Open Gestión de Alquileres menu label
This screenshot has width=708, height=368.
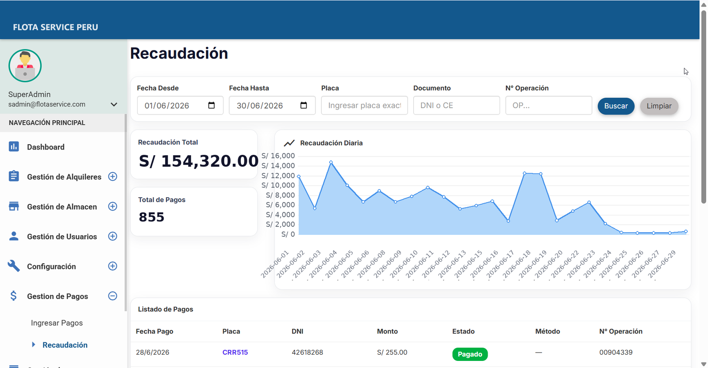64,177
